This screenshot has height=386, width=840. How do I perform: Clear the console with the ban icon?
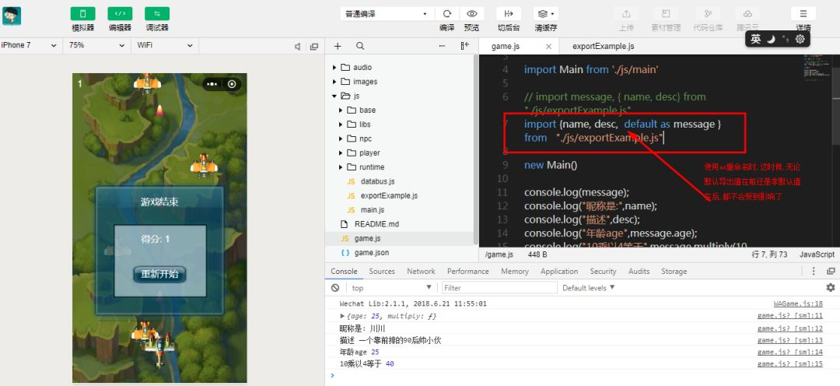(x=335, y=288)
